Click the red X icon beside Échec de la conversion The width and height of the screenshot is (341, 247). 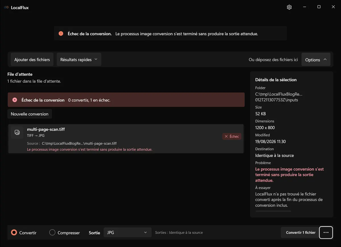pyautogui.click(x=15, y=100)
